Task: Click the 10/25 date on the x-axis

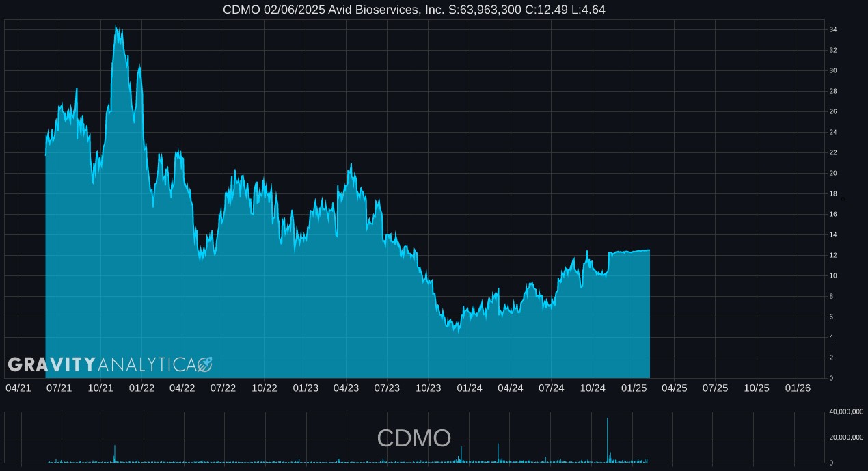Action: pyautogui.click(x=757, y=388)
